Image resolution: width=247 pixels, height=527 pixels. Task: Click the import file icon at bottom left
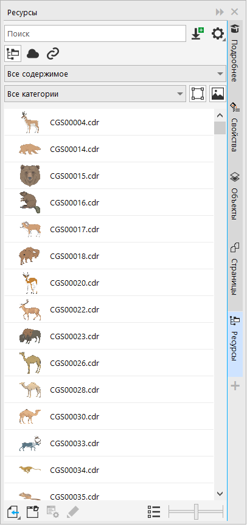[13, 512]
